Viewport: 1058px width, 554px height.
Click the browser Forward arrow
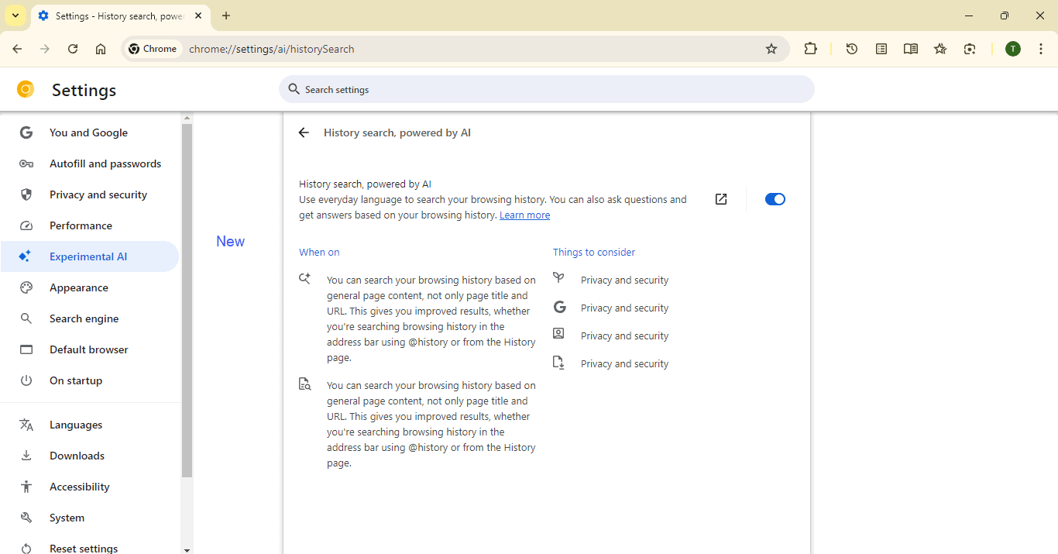45,49
